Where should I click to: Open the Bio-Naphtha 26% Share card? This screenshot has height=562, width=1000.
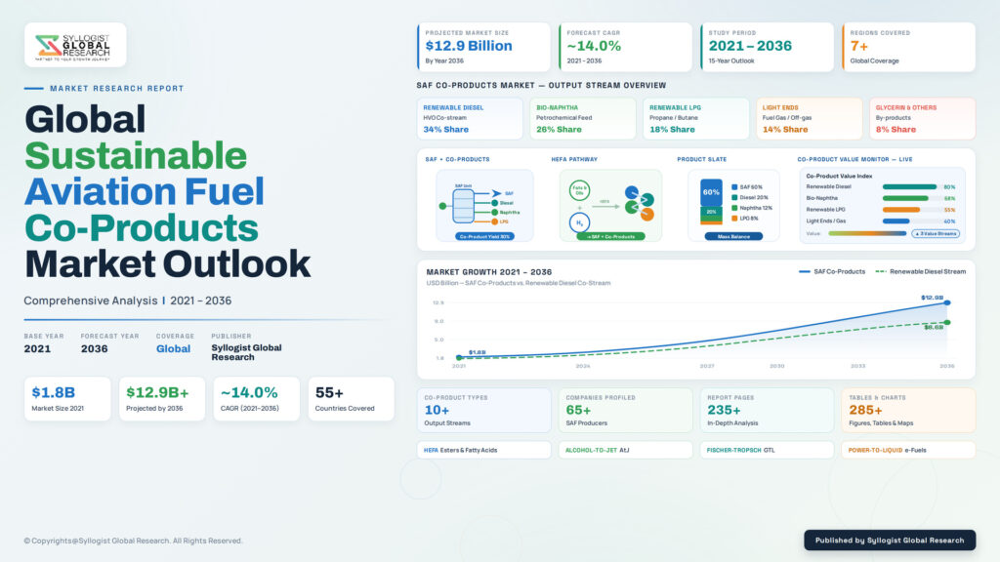tap(583, 118)
